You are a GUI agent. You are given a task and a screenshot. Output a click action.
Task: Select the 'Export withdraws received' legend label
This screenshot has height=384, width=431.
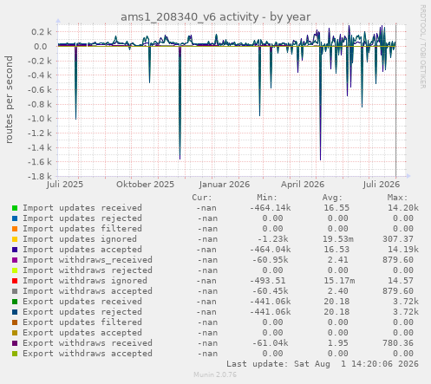pyautogui.click(x=88, y=343)
